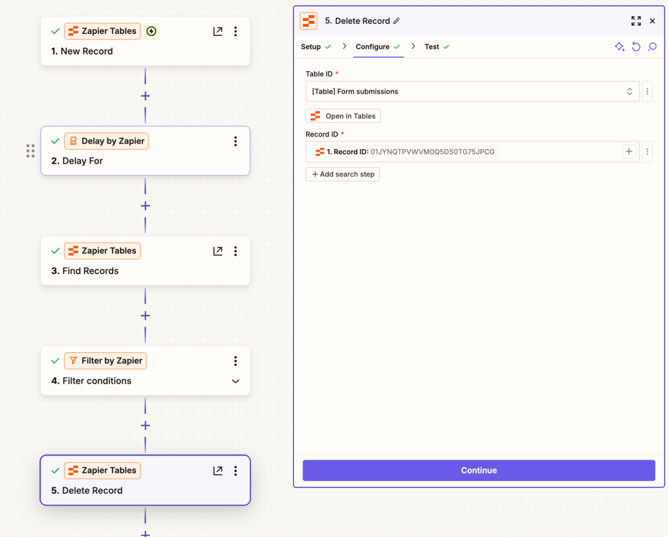
Task: Click the undo refresh arrow icon
Action: [x=636, y=46]
